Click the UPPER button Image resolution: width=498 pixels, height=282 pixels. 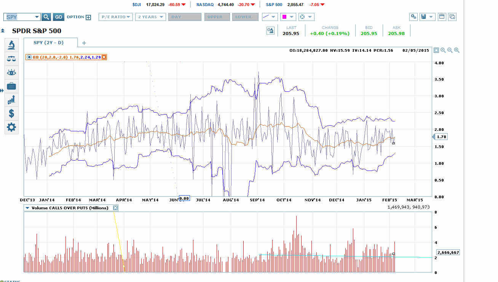pyautogui.click(x=217, y=17)
